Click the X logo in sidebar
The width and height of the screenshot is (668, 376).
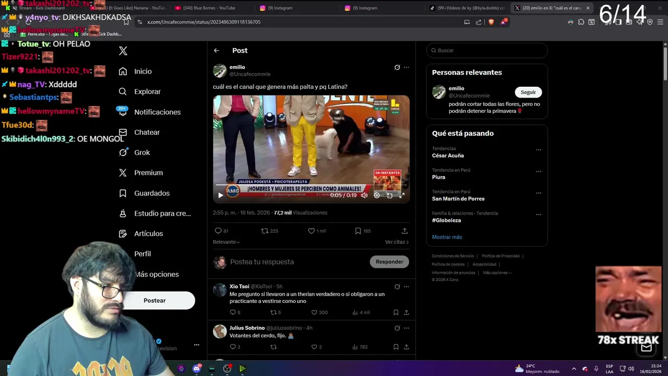[123, 51]
